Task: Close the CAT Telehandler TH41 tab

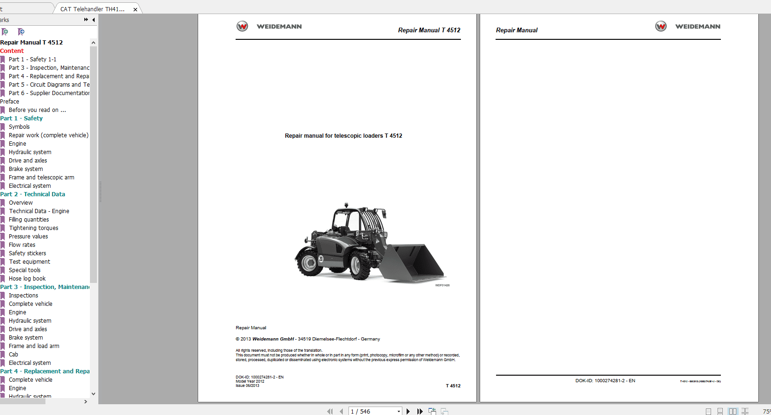Action: (x=135, y=9)
